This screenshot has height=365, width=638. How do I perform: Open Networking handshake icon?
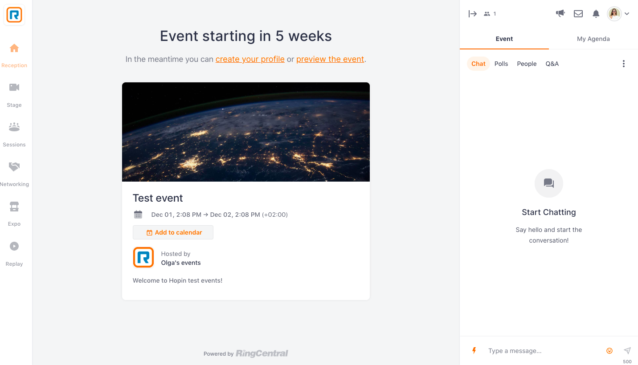[x=14, y=166]
